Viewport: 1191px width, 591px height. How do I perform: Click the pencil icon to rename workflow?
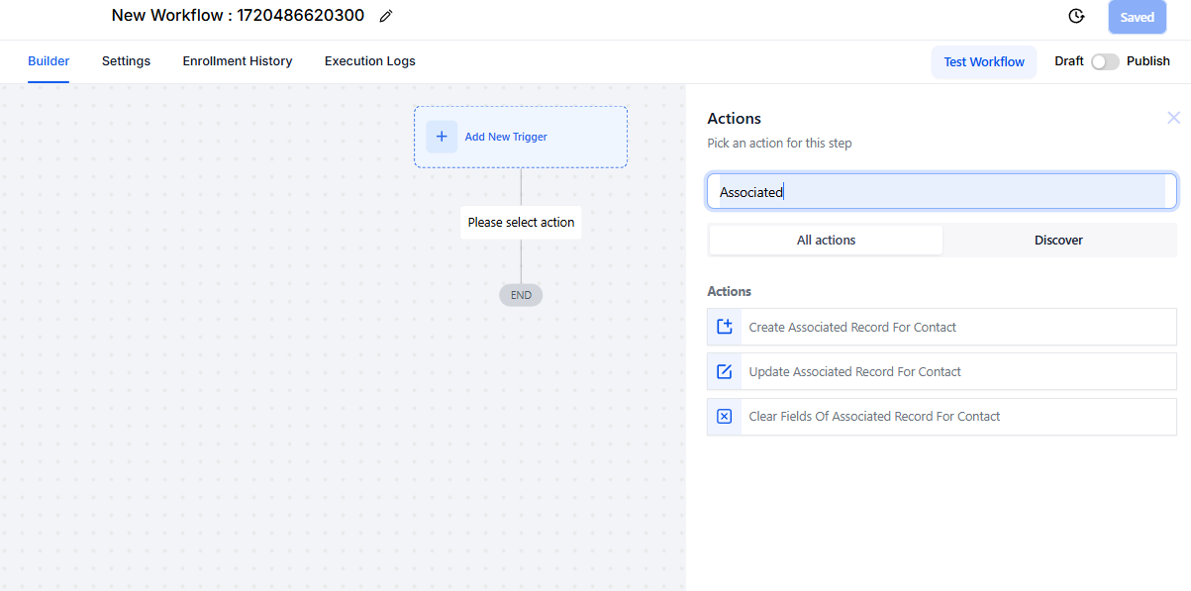point(386,16)
